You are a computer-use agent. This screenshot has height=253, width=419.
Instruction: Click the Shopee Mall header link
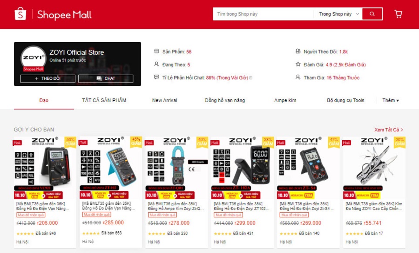coord(64,15)
